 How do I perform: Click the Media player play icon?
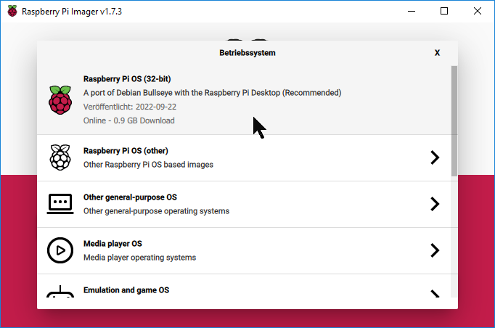click(x=60, y=250)
